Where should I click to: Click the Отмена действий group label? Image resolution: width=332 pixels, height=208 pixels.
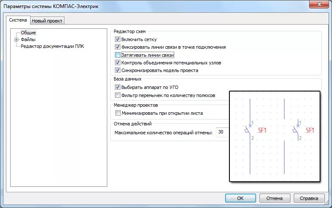(133, 124)
